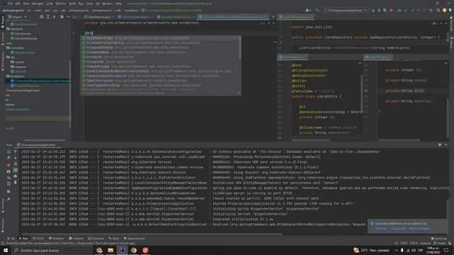The width and height of the screenshot is (454, 255).
Task: Select the RestController completion suggestion
Action: tap(160, 38)
